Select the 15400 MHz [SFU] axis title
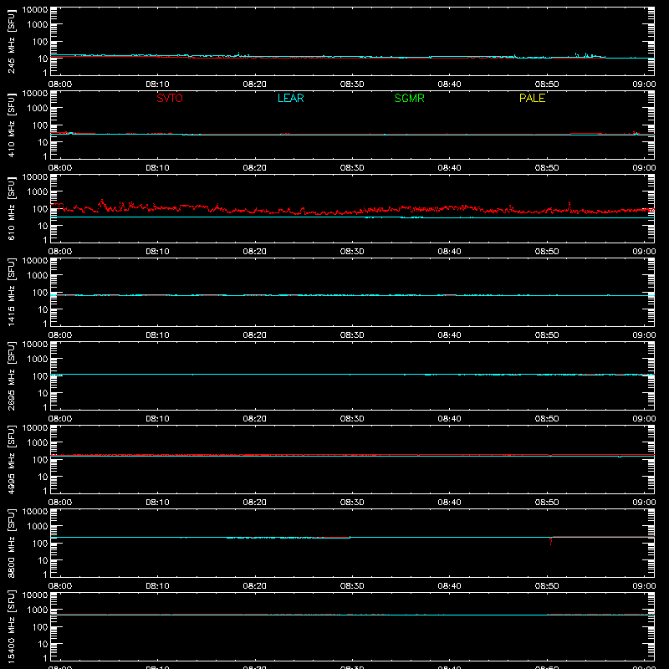 tap(11, 626)
